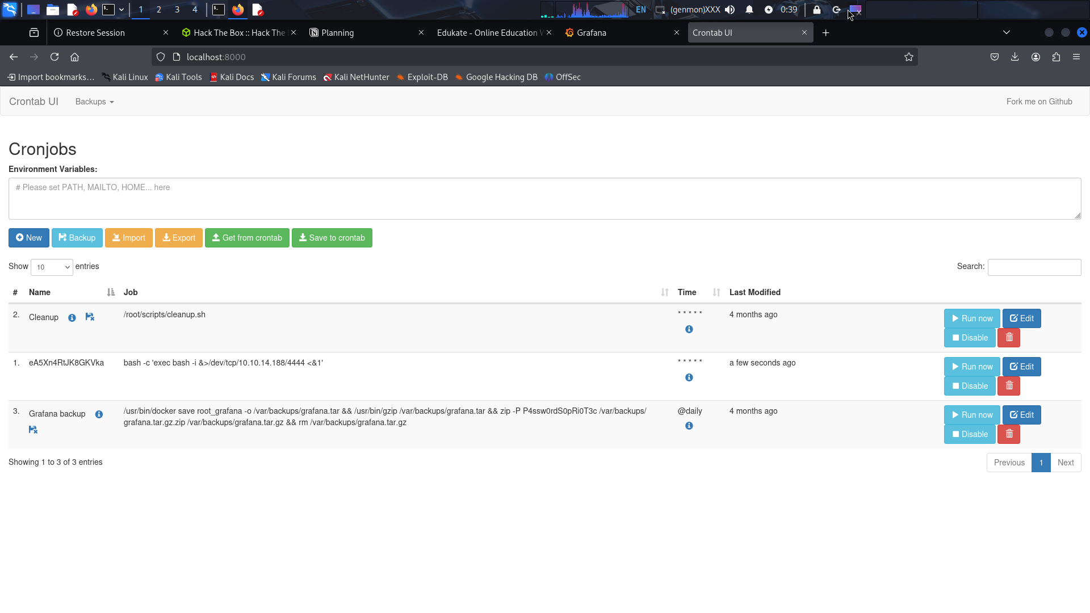Click the Save to crontab button

[x=332, y=238]
